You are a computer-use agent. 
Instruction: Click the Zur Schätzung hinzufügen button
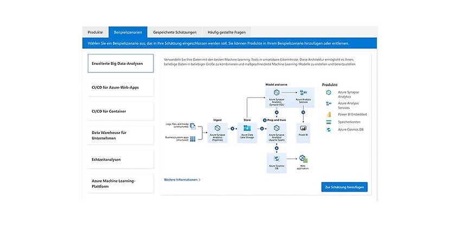[344, 187]
